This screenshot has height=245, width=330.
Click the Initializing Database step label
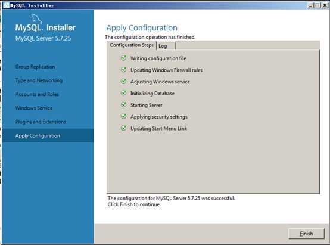tap(152, 94)
